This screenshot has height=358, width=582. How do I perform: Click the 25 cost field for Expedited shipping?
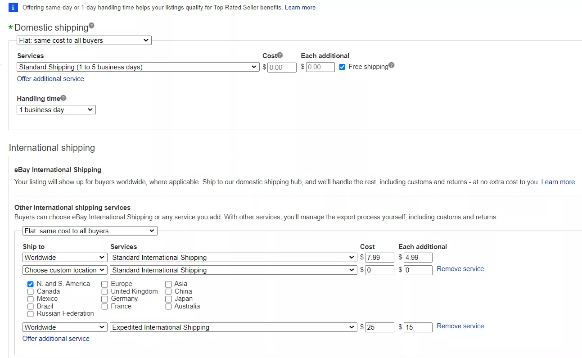point(379,327)
